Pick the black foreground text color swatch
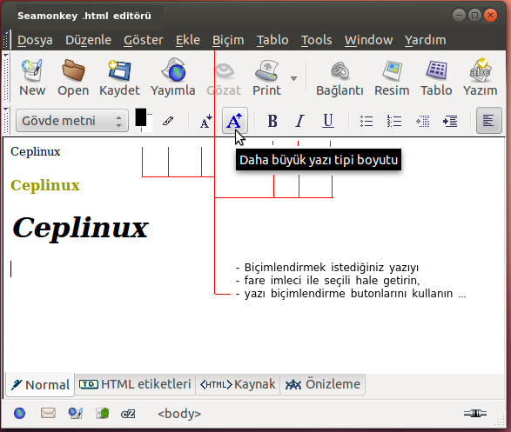This screenshot has width=511, height=432. tap(141, 117)
